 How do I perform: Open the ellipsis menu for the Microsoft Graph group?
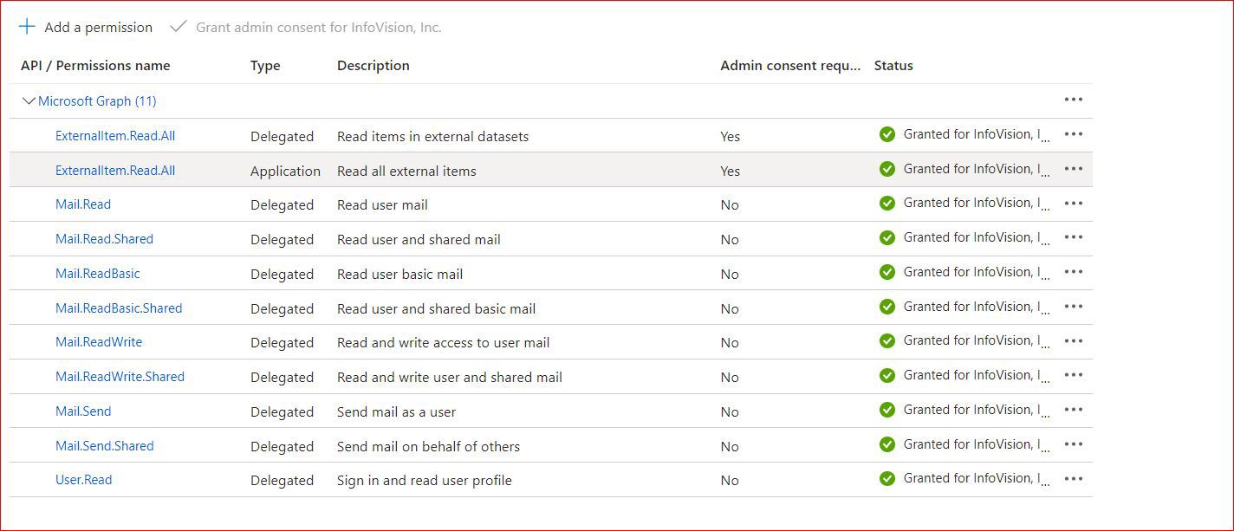[1074, 100]
